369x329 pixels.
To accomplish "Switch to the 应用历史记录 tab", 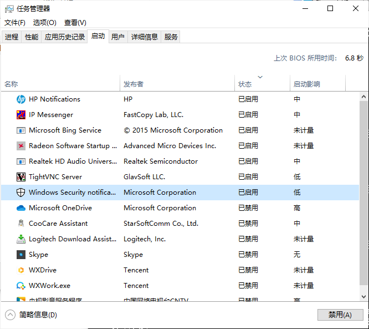I will click(65, 37).
